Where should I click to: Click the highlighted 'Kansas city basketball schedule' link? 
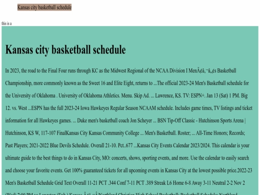[x=44, y=7]
